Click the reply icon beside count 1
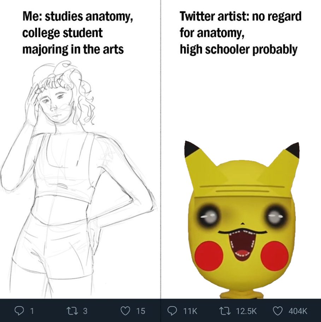 [20, 311]
